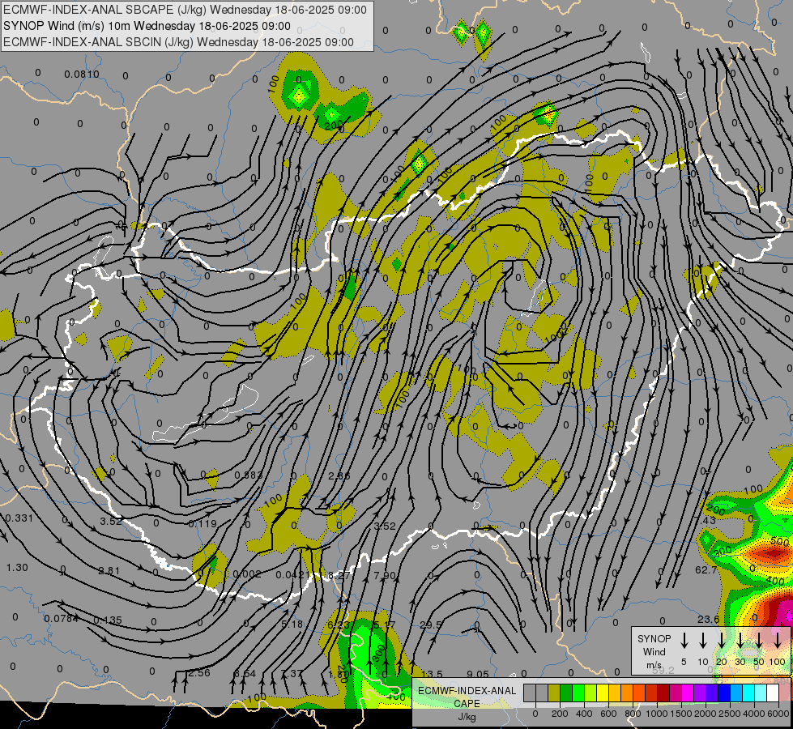Select the purple CAPE legend swatch
The image size is (793, 729).
pos(699,693)
